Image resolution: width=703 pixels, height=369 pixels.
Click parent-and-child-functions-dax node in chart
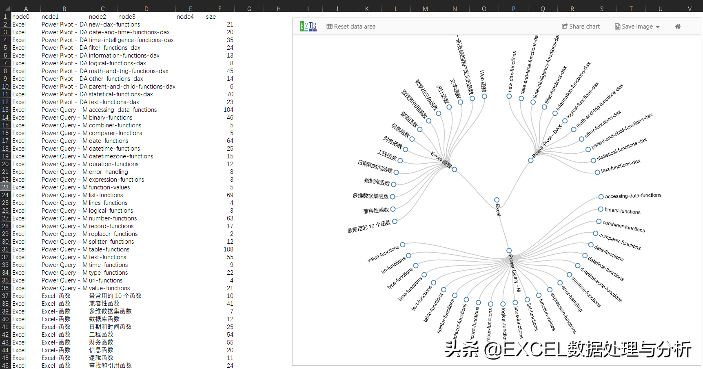coord(588,150)
